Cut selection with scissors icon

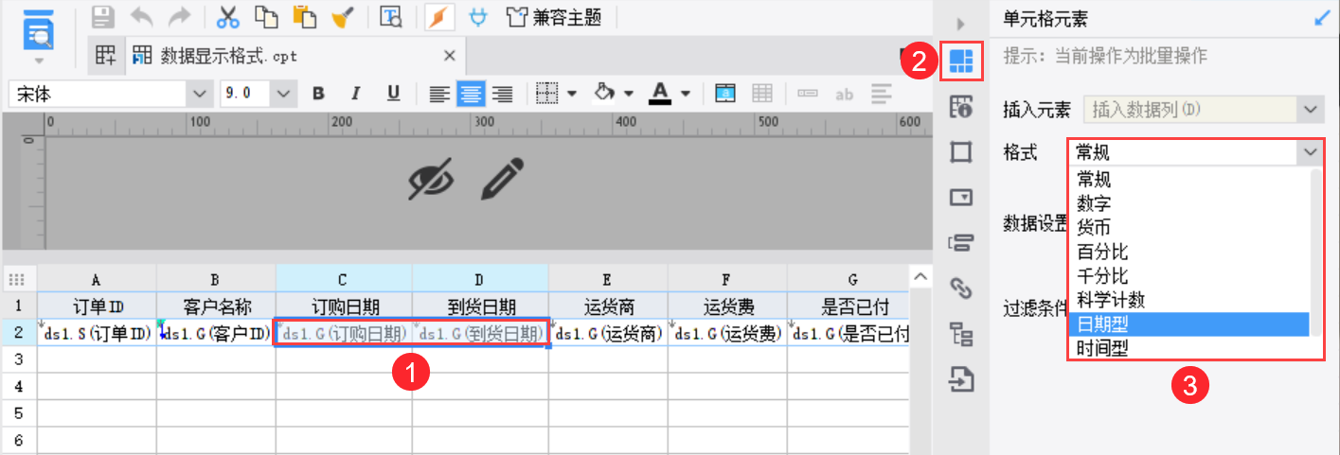tap(228, 16)
